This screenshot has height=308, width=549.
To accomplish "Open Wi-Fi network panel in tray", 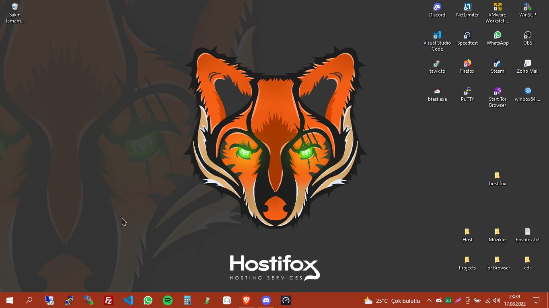I will pyautogui.click(x=487, y=300).
